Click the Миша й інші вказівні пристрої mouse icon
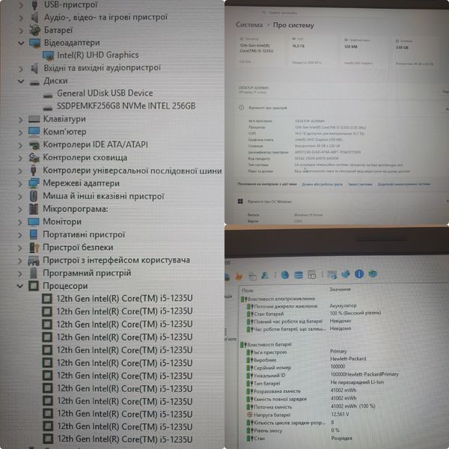The image size is (449, 449). [34, 196]
